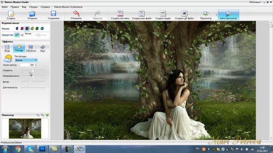Image resolution: width=273 pixels, height=153 pixels.
Task: Open a file with the Открыть icon
Action: pos(32,15)
